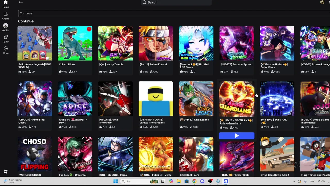This screenshot has width=330, height=186.
Task: Click red alert badge on Collect Dinos
Action: [x=89, y=29]
